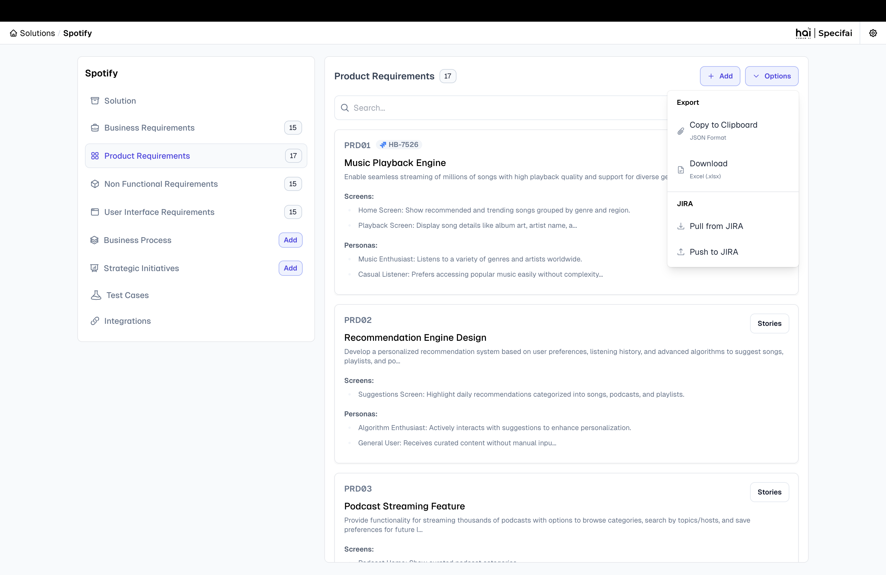Click the Product Requirements page heading
886x575 pixels.
[x=384, y=76]
